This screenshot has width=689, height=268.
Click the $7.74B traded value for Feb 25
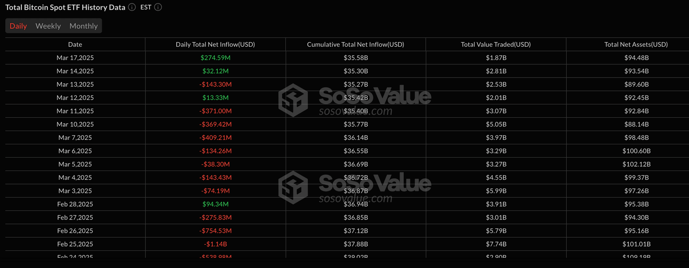(495, 244)
